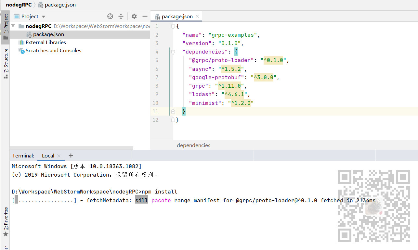Image resolution: width=418 pixels, height=250 pixels.
Task: Click the Terminal: panel label
Action: pyautogui.click(x=23, y=156)
